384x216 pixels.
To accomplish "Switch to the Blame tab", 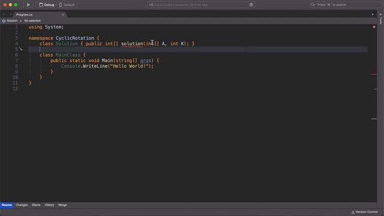I will point(36,205).
